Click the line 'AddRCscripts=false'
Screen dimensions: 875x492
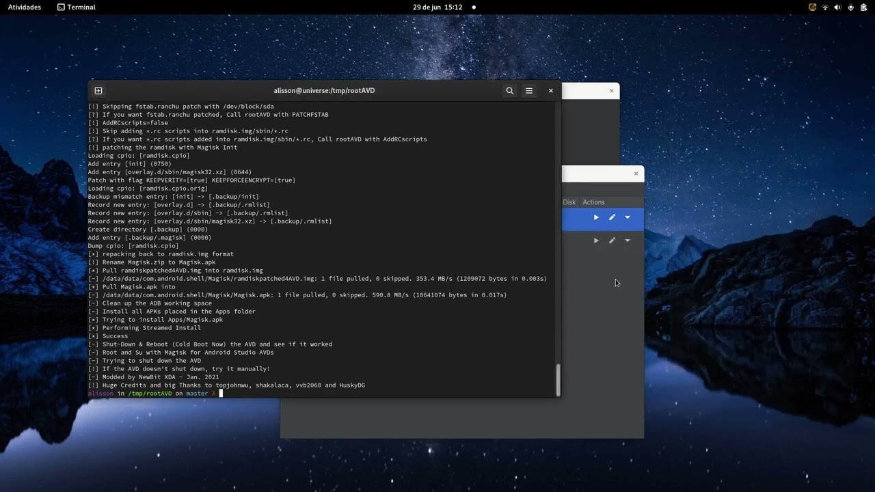point(135,123)
